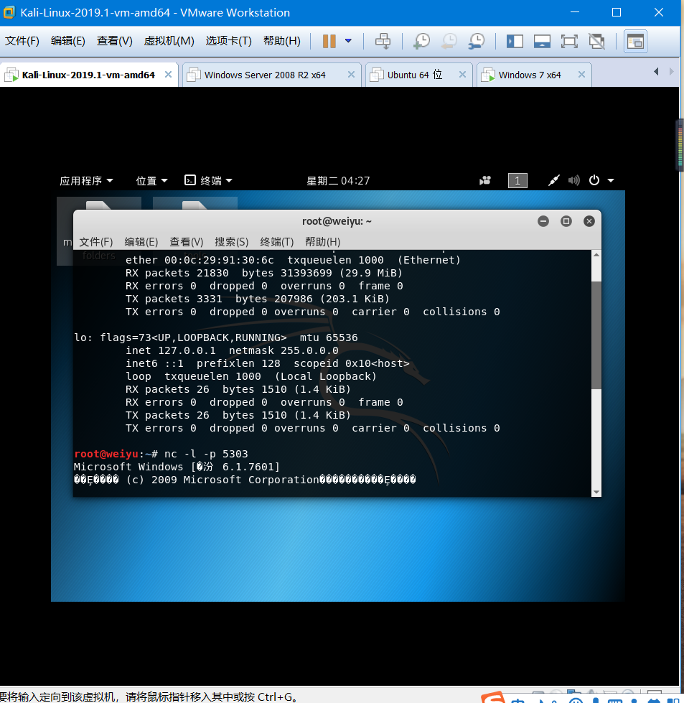Toggle the thumbnail bar view
684x703 pixels.
[x=542, y=41]
